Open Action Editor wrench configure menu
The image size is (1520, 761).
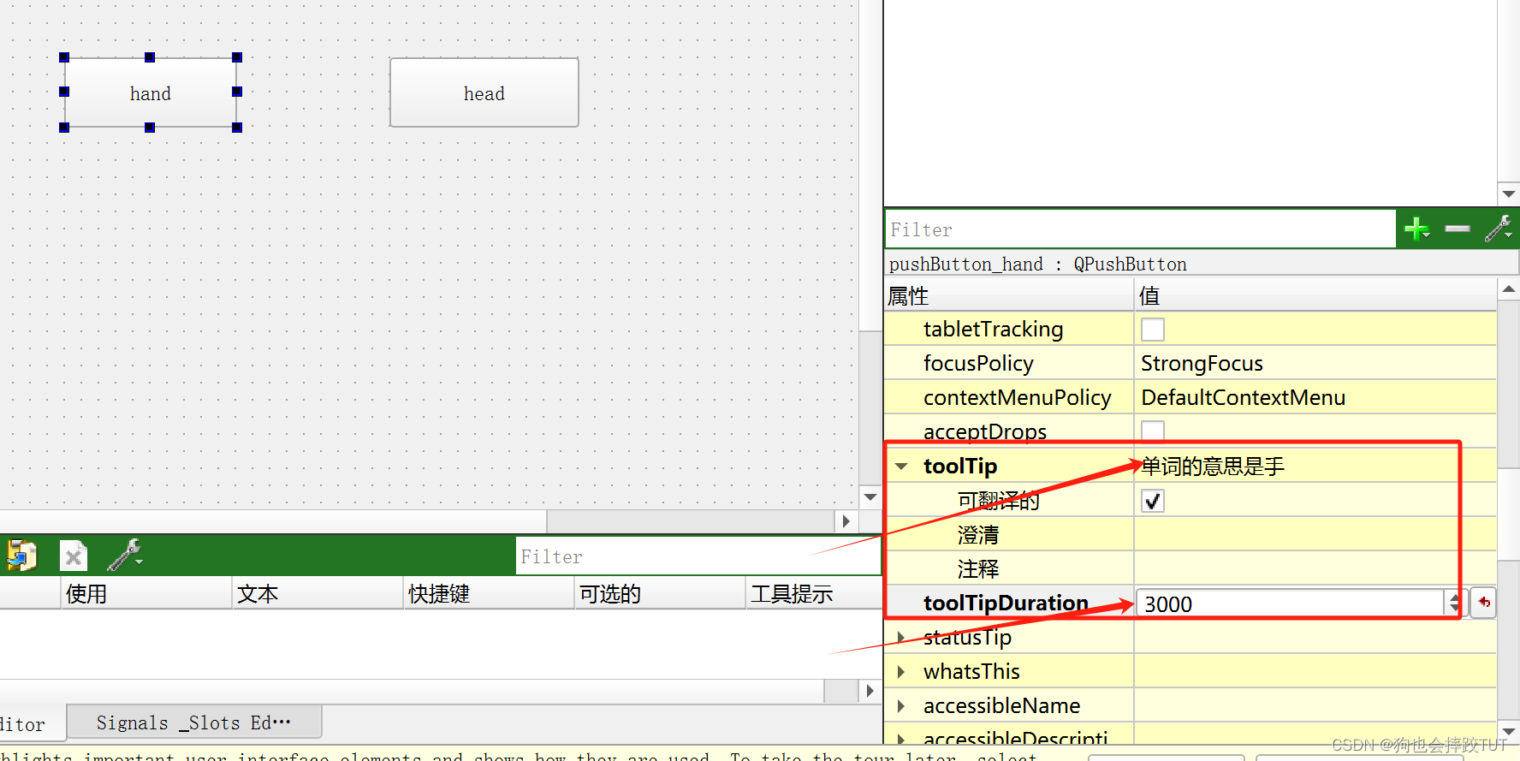[125, 556]
